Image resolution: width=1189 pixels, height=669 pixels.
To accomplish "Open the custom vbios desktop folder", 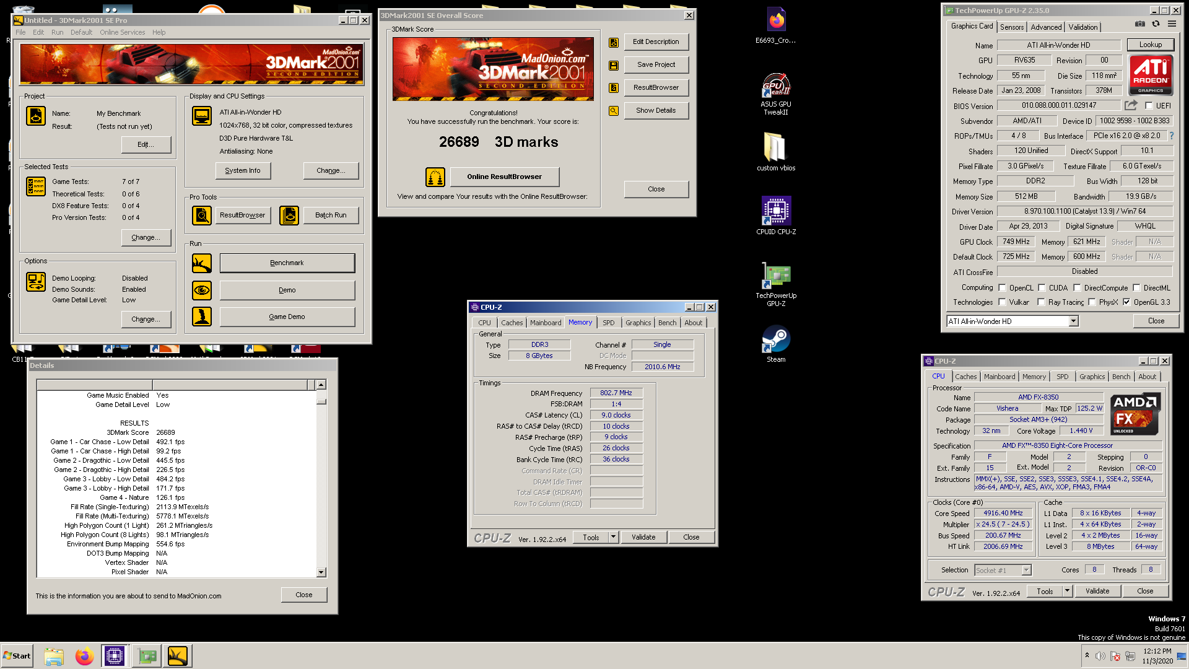I will pyautogui.click(x=776, y=152).
